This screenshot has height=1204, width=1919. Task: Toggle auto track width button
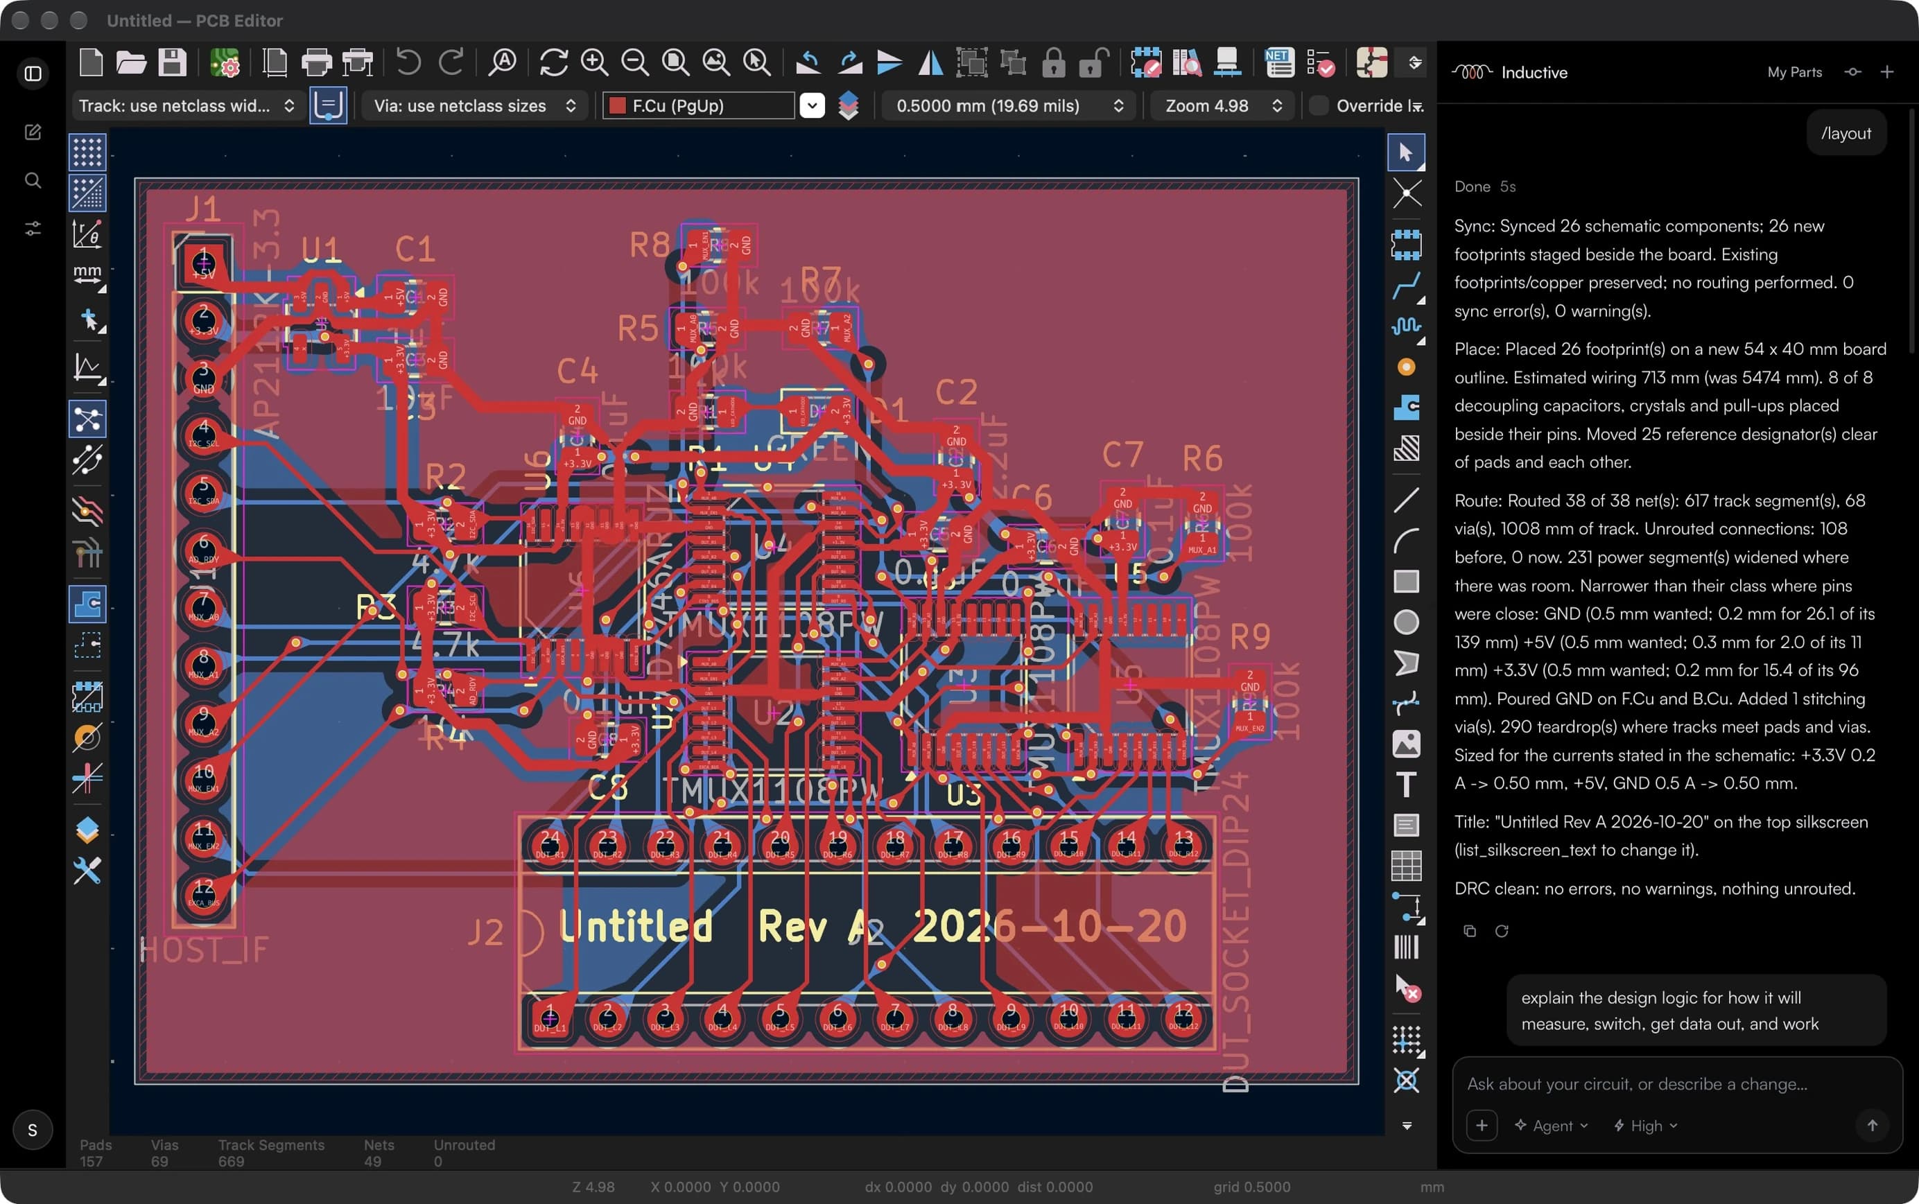click(x=328, y=106)
